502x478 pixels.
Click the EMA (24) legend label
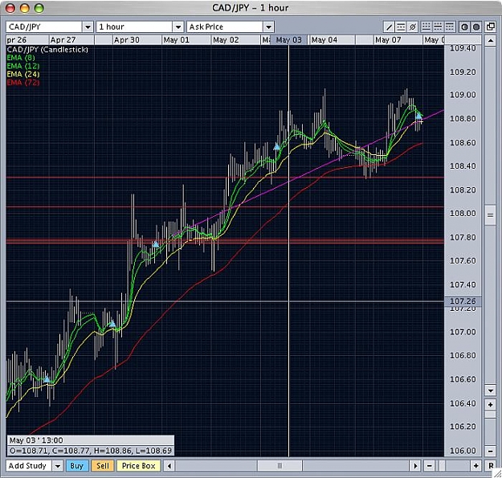click(x=23, y=75)
